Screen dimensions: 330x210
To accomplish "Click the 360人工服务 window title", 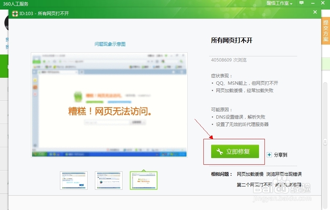I will click(x=15, y=4).
